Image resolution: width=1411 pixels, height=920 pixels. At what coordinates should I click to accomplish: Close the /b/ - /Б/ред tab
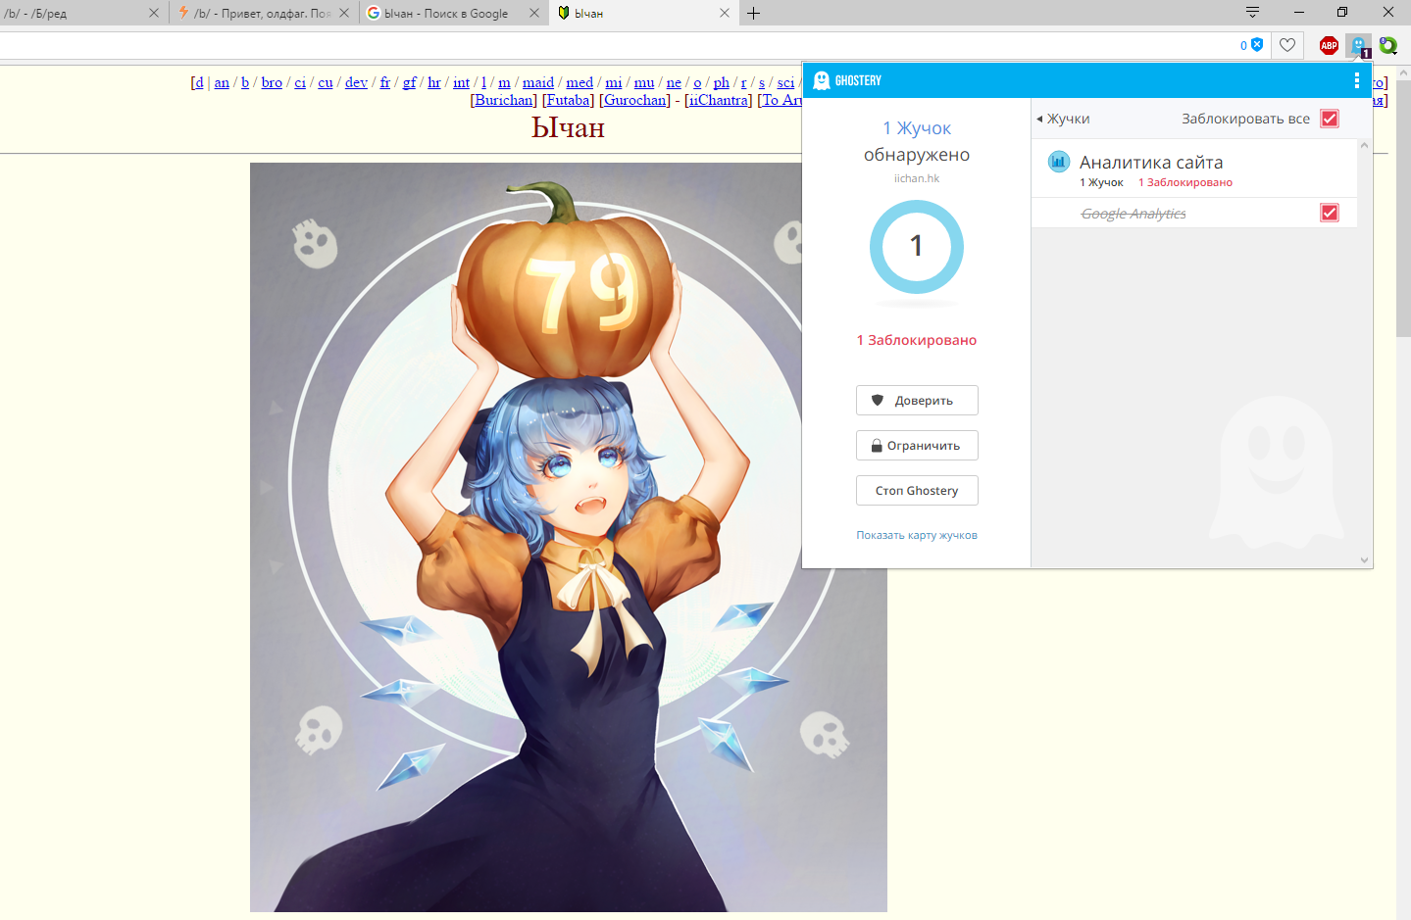[154, 13]
